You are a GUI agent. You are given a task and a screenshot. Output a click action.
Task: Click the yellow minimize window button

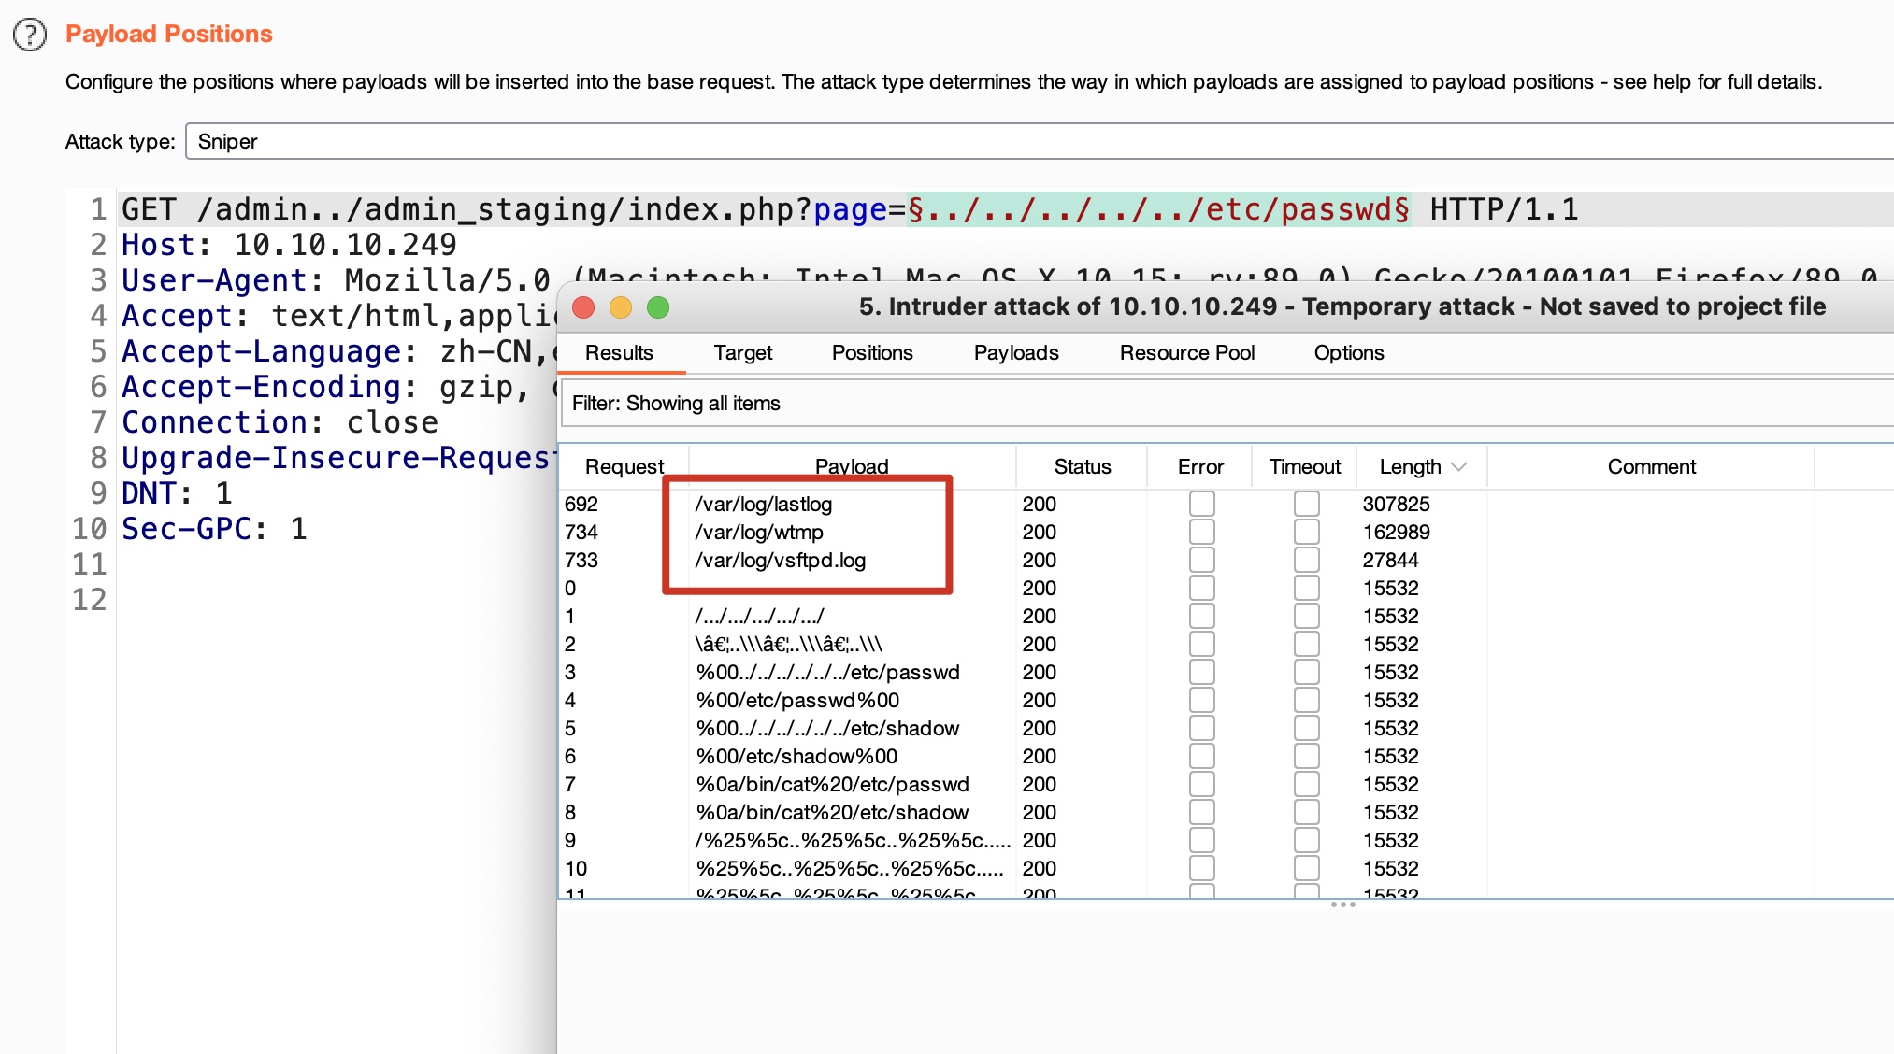[621, 307]
